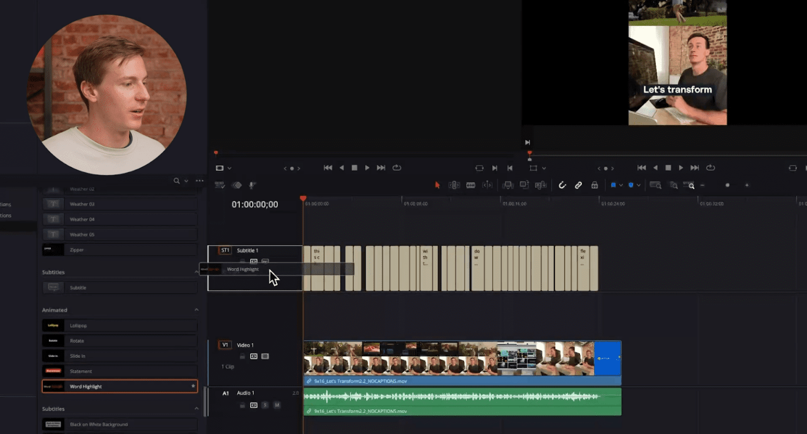Screen dimensions: 807x434
Task: Click the Insert Clip icon
Action: [508, 185]
